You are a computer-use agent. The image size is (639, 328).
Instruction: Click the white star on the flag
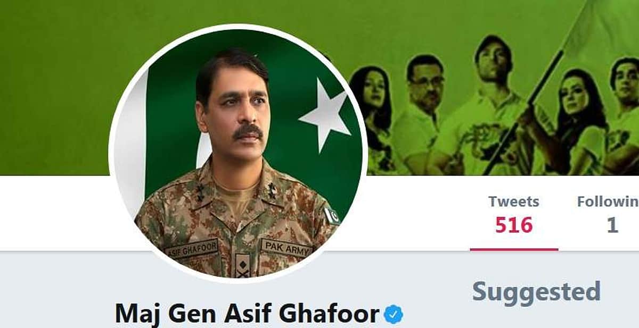[324, 114]
